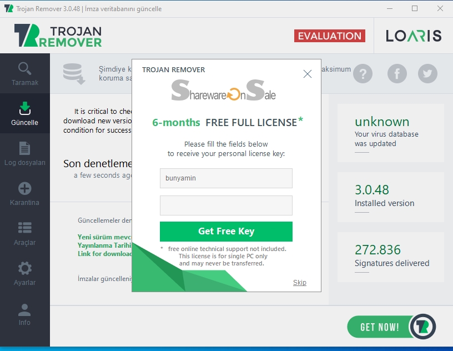Viewport: 453px width, 351px height.
Task: Click the title bar app icon
Action: tap(9, 8)
